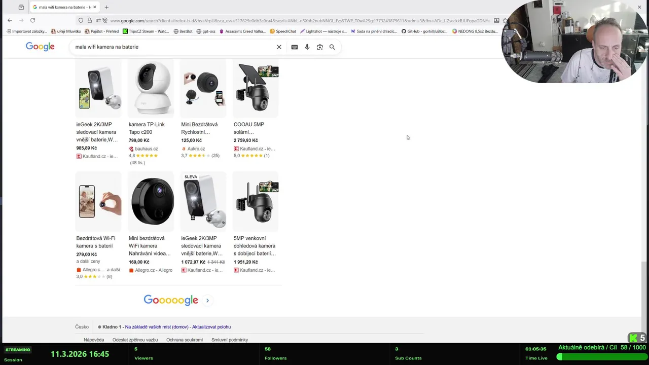Viewport: 649px width, 365px height.
Task: Open 'Odeslat zpětnou vazbu' footer link
Action: (x=135, y=340)
